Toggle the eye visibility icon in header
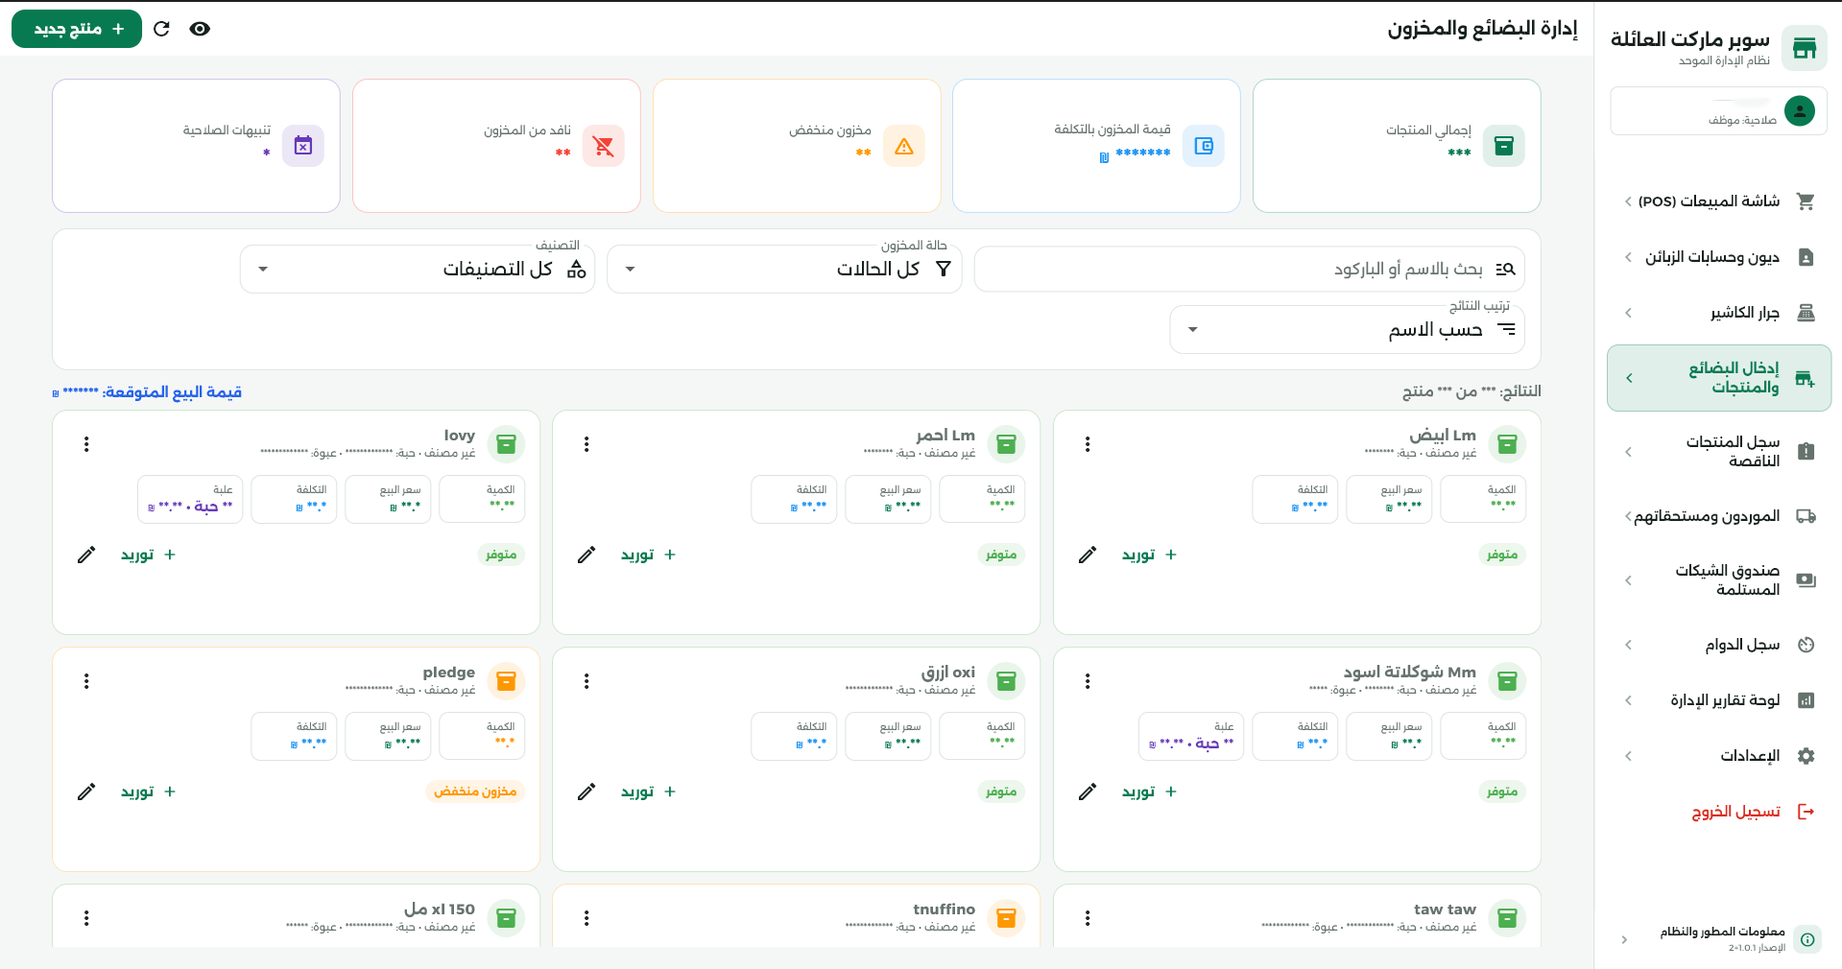This screenshot has height=969, width=1842. pos(200,29)
